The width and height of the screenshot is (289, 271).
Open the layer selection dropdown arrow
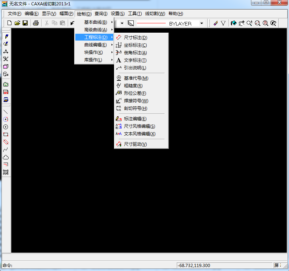pyautogui.click(x=122, y=23)
